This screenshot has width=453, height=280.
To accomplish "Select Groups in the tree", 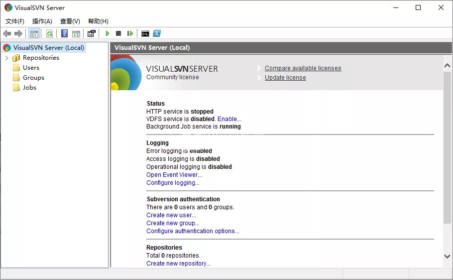I will click(33, 78).
